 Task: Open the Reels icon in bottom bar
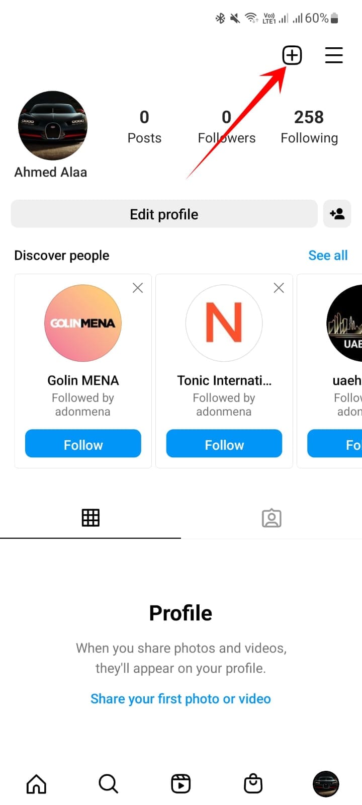coord(180,784)
